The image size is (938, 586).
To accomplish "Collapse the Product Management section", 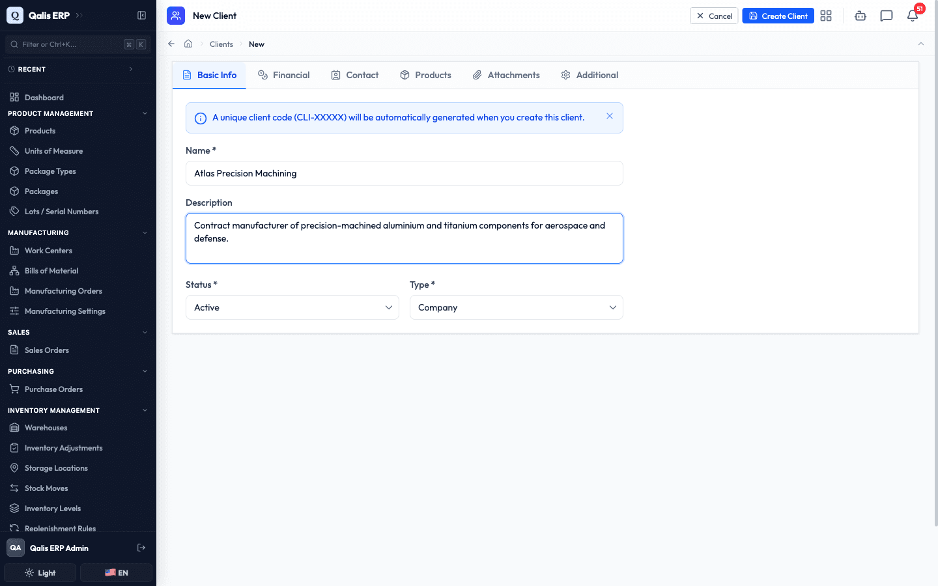I will [145, 113].
